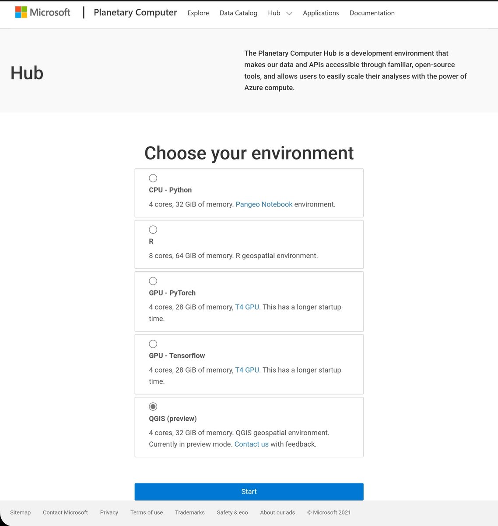
Task: Open the Explore menu item
Action: pos(198,13)
